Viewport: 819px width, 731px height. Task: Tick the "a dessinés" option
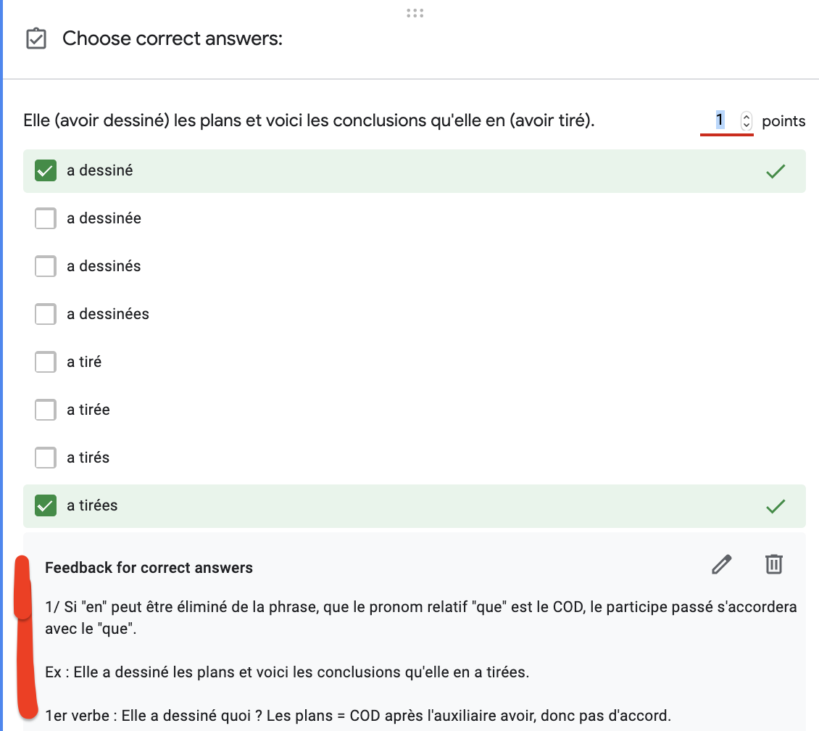point(46,266)
